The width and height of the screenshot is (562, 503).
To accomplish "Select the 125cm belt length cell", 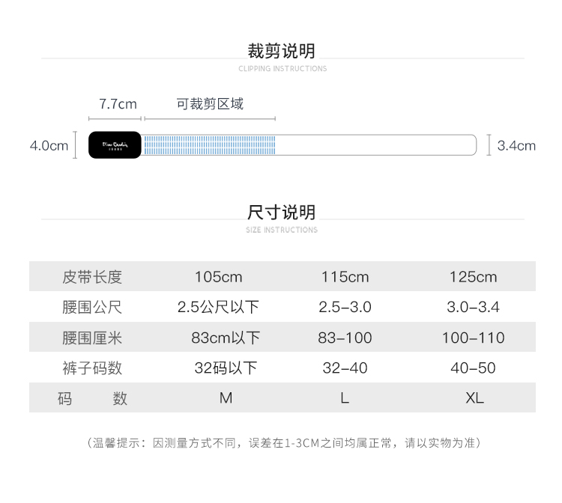I will [473, 277].
